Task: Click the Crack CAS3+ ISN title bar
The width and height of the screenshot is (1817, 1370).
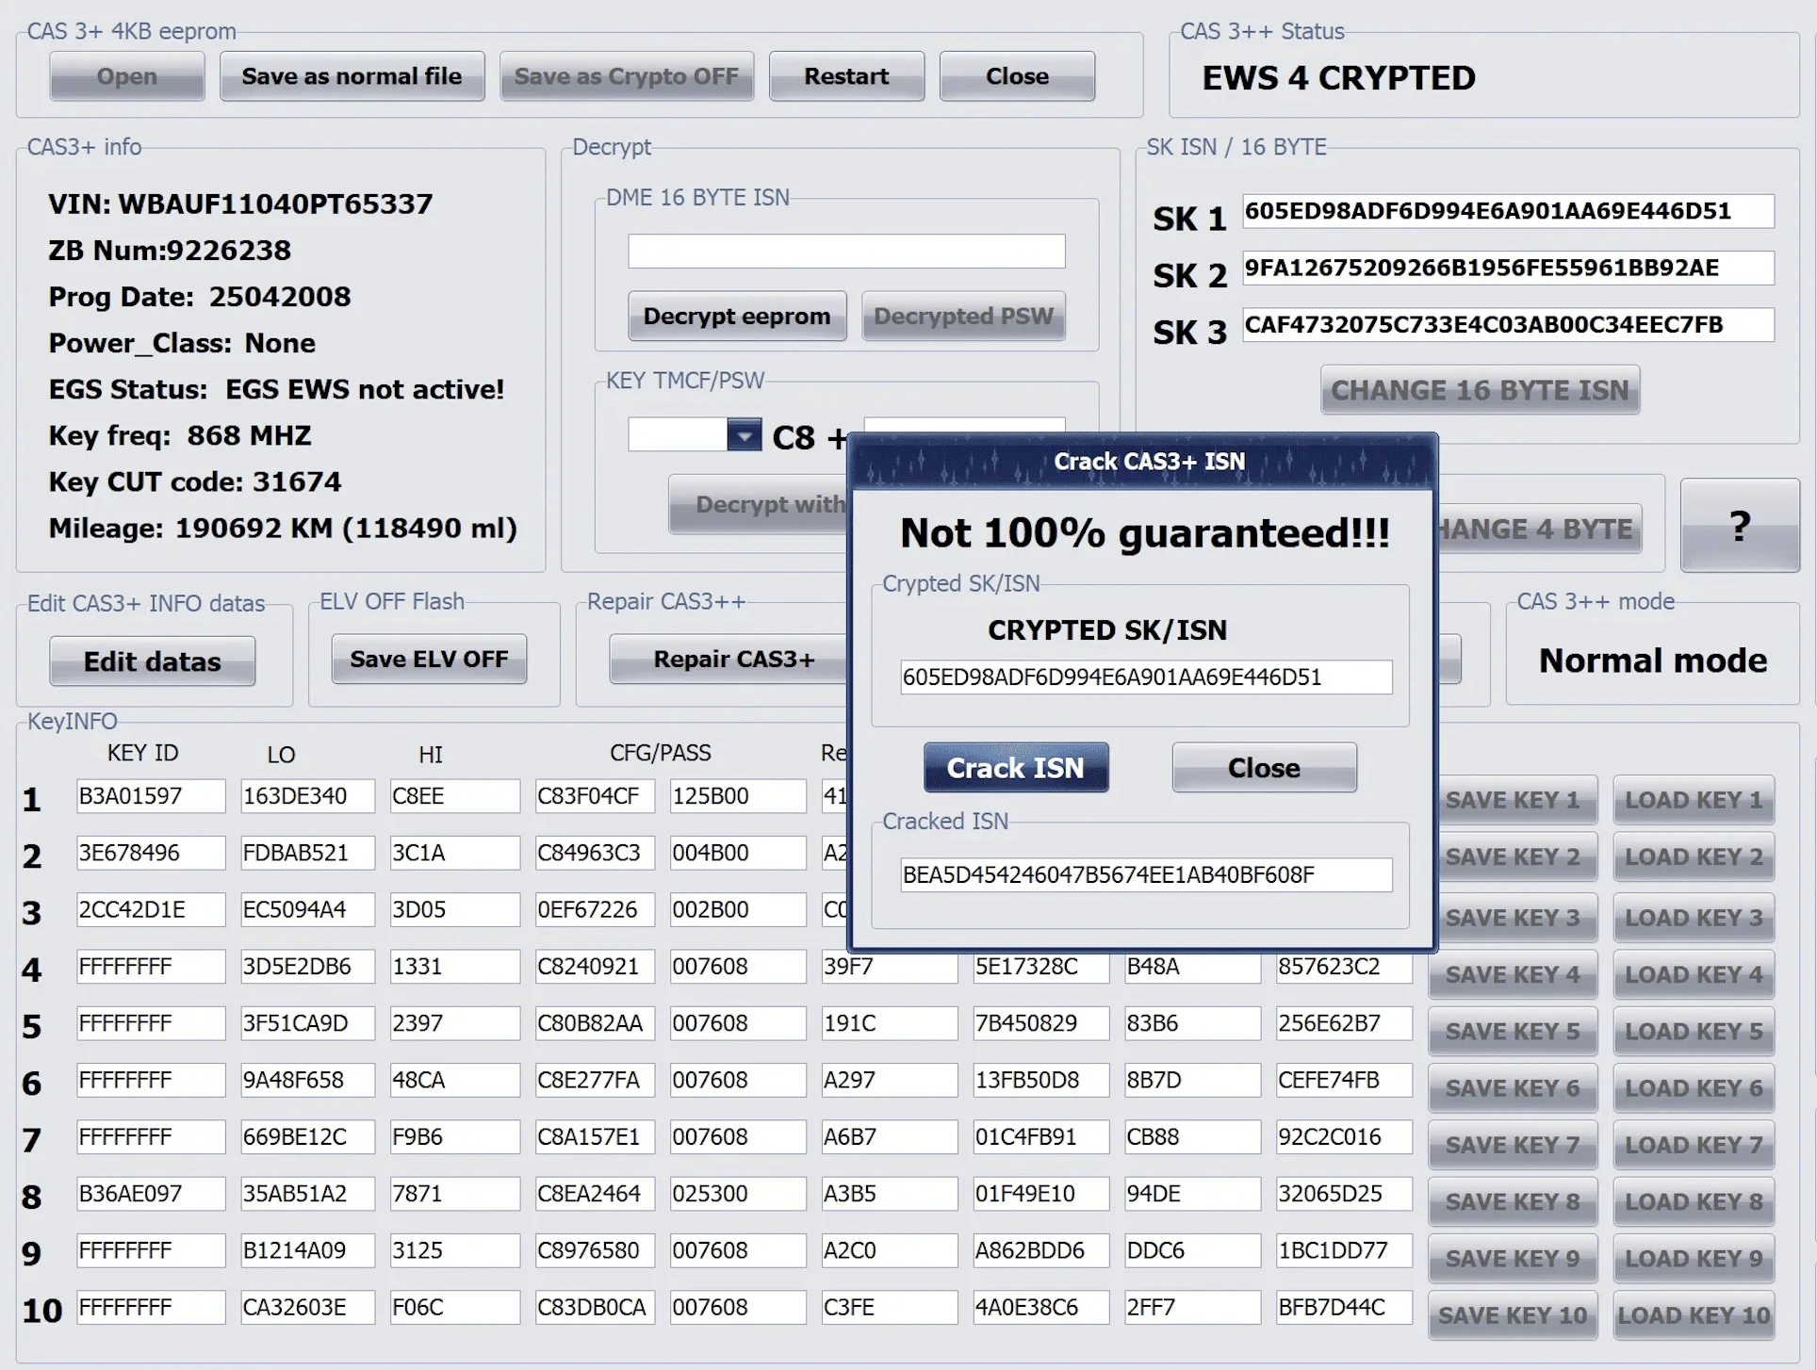Action: point(1143,462)
